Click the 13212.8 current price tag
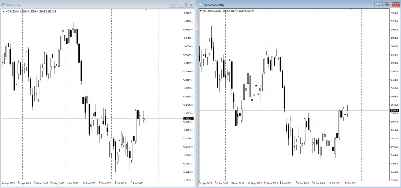 coord(188,119)
